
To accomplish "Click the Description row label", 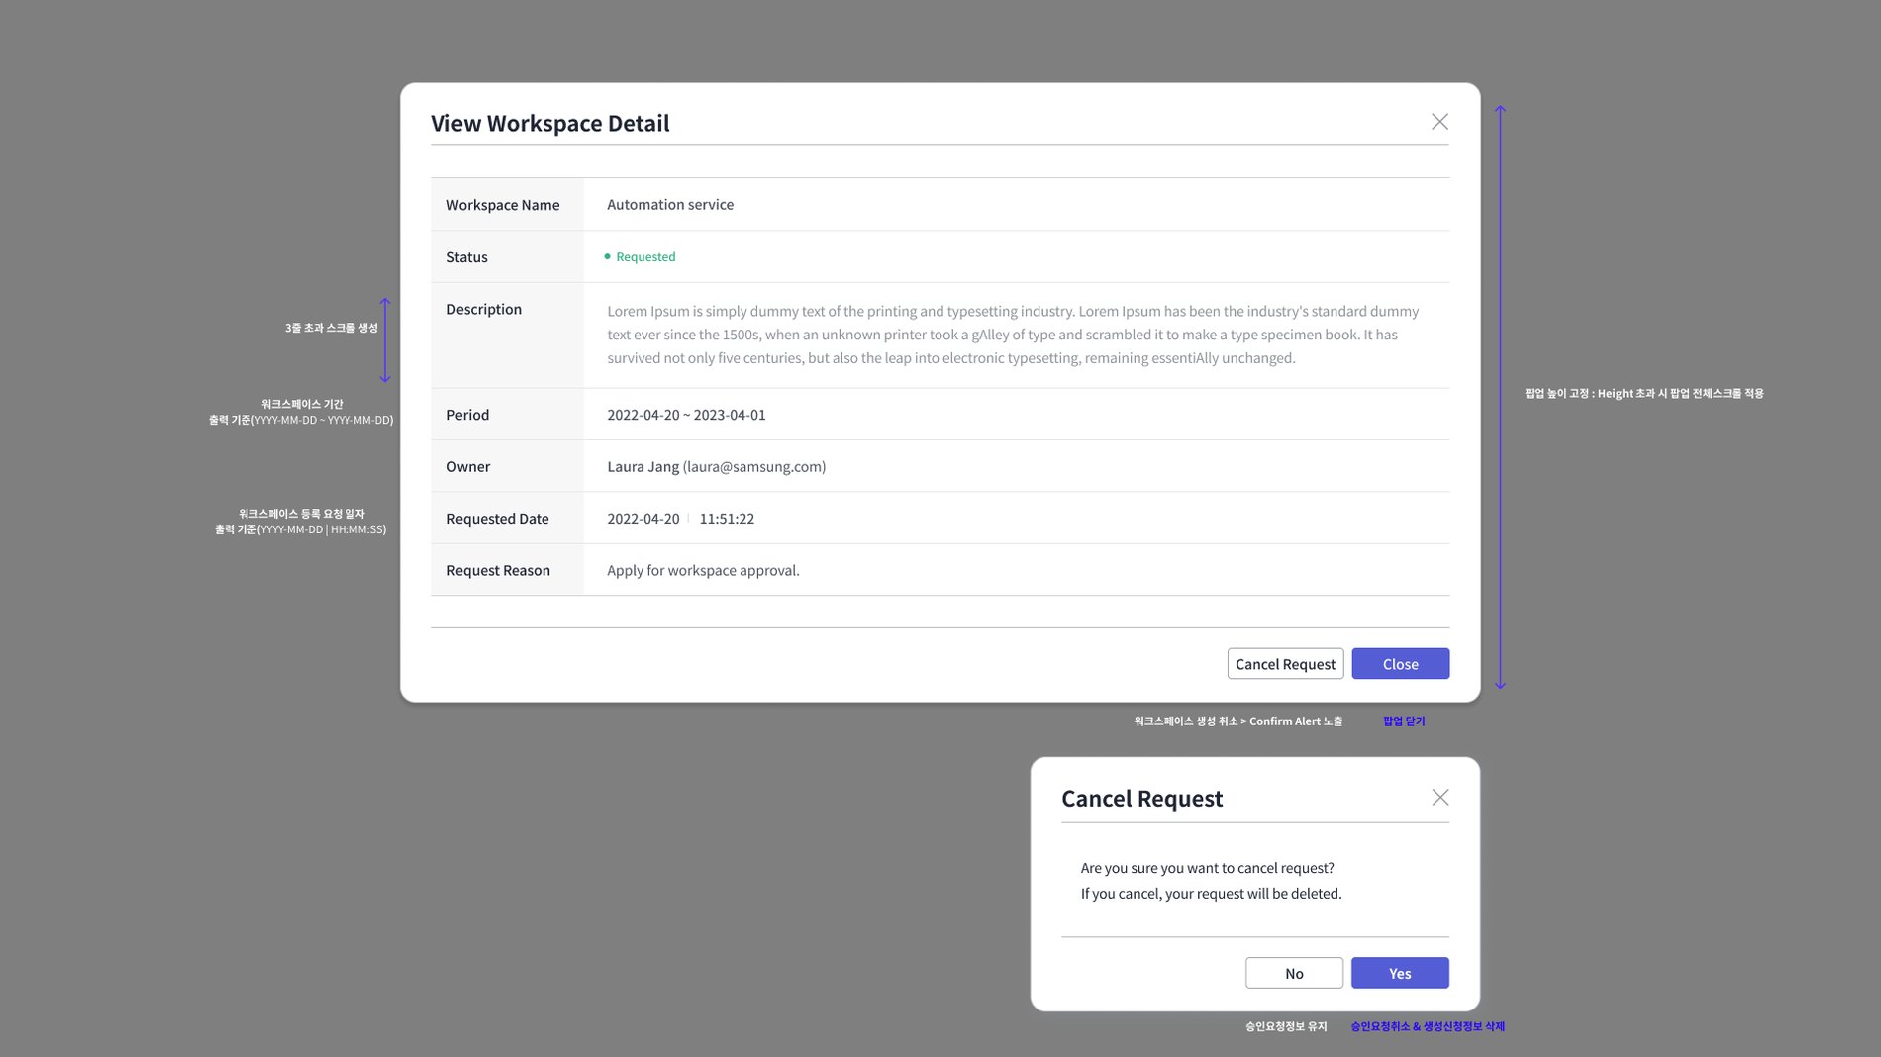I will (x=484, y=309).
